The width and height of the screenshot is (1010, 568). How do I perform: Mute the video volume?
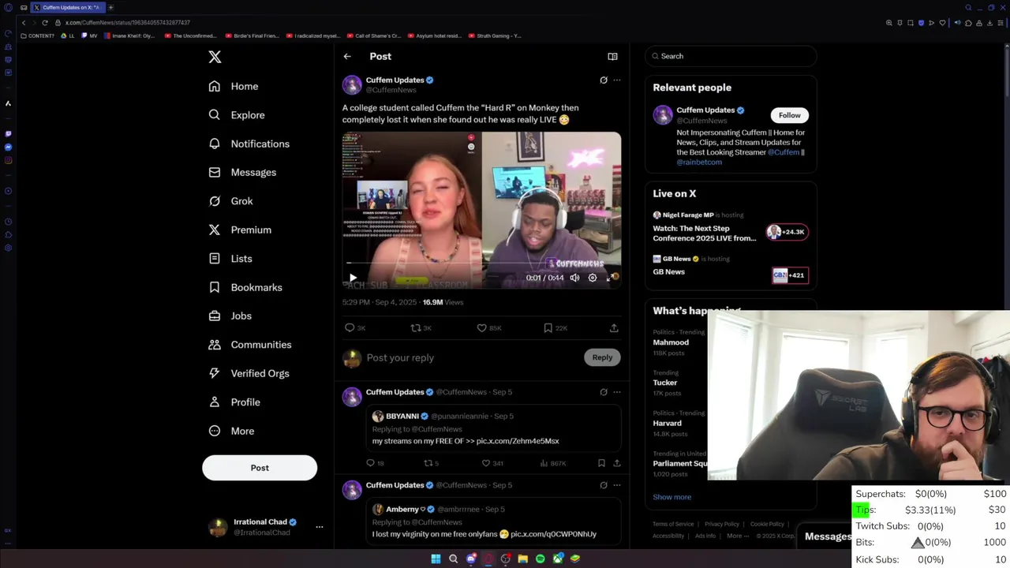coord(574,278)
